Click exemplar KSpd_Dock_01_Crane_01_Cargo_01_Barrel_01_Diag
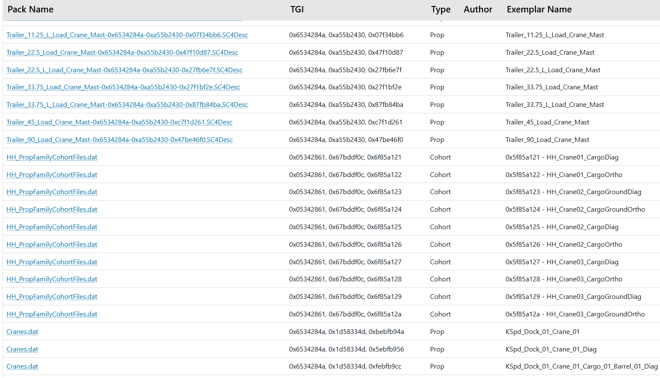Screen dimensions: 660x378 [582, 366]
